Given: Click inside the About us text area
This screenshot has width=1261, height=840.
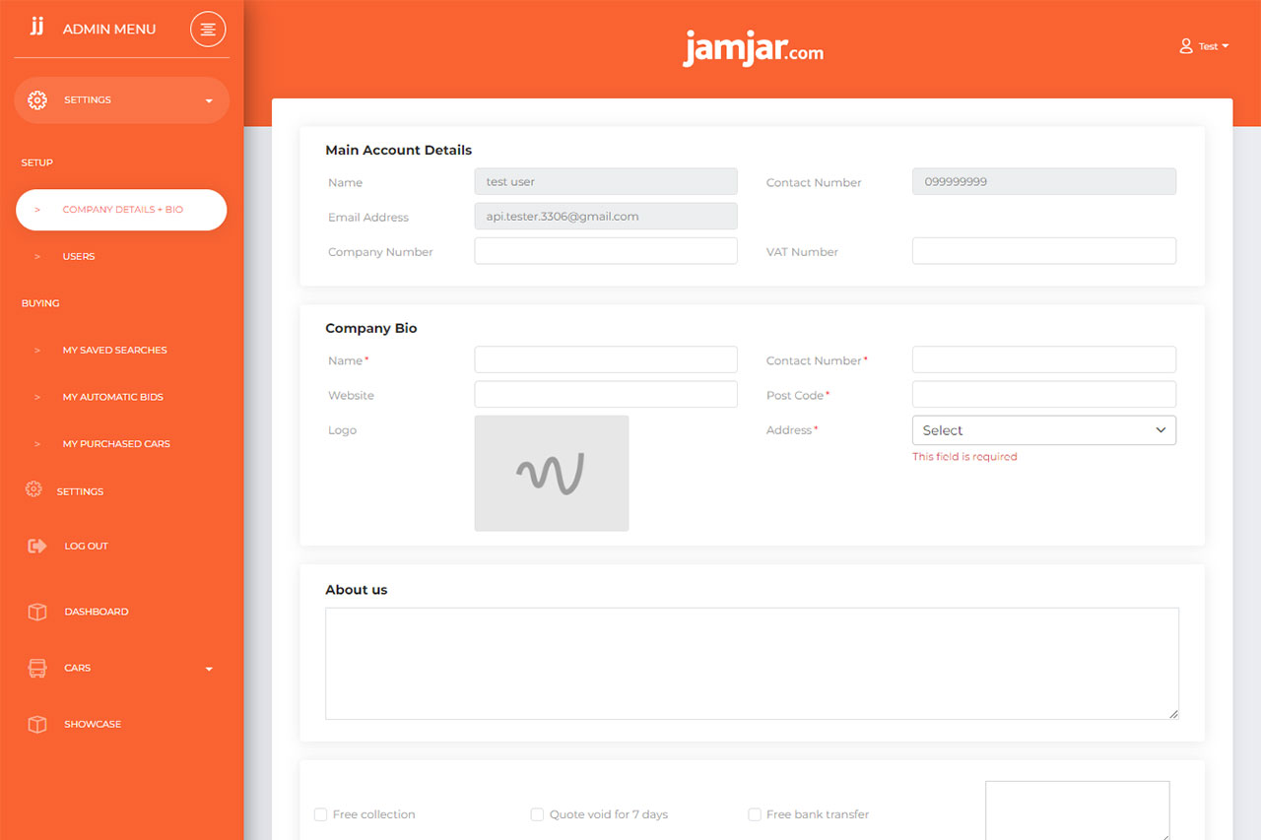Looking at the screenshot, I should click(x=752, y=664).
